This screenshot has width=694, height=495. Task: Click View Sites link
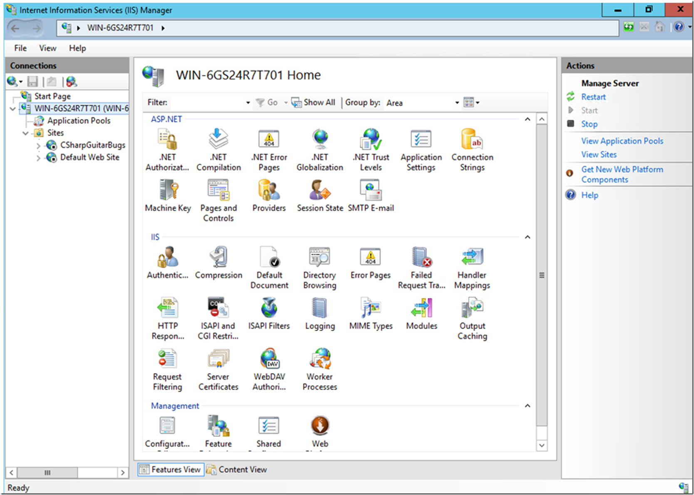[x=599, y=154]
